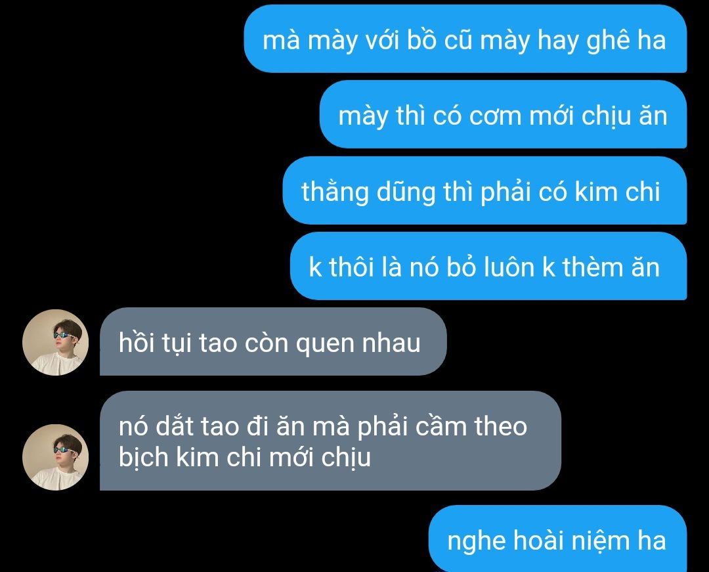
Task: Tap the gray "nó dắt tao đi ăn" two-line message
Action: click(x=330, y=441)
